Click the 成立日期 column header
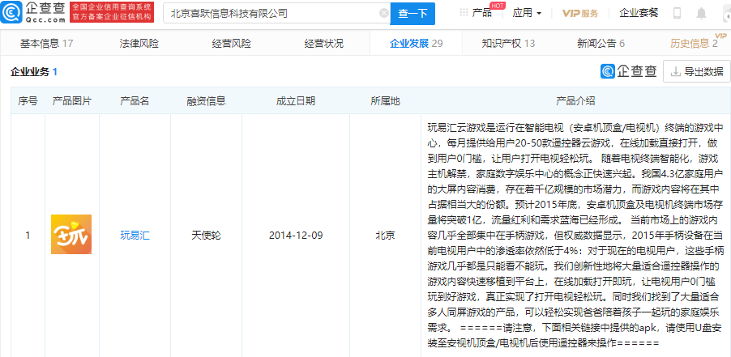The height and width of the screenshot is (357, 731). [x=296, y=100]
